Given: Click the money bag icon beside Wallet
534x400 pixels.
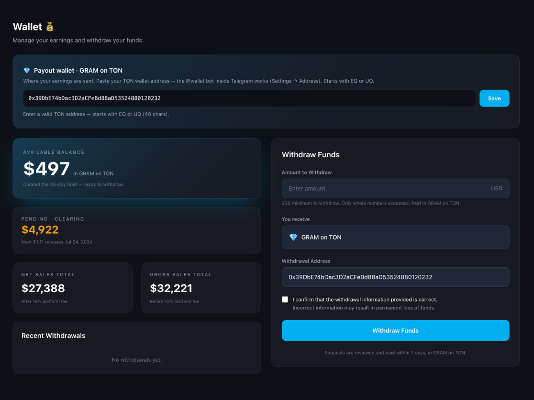Looking at the screenshot, I should pyautogui.click(x=50, y=27).
